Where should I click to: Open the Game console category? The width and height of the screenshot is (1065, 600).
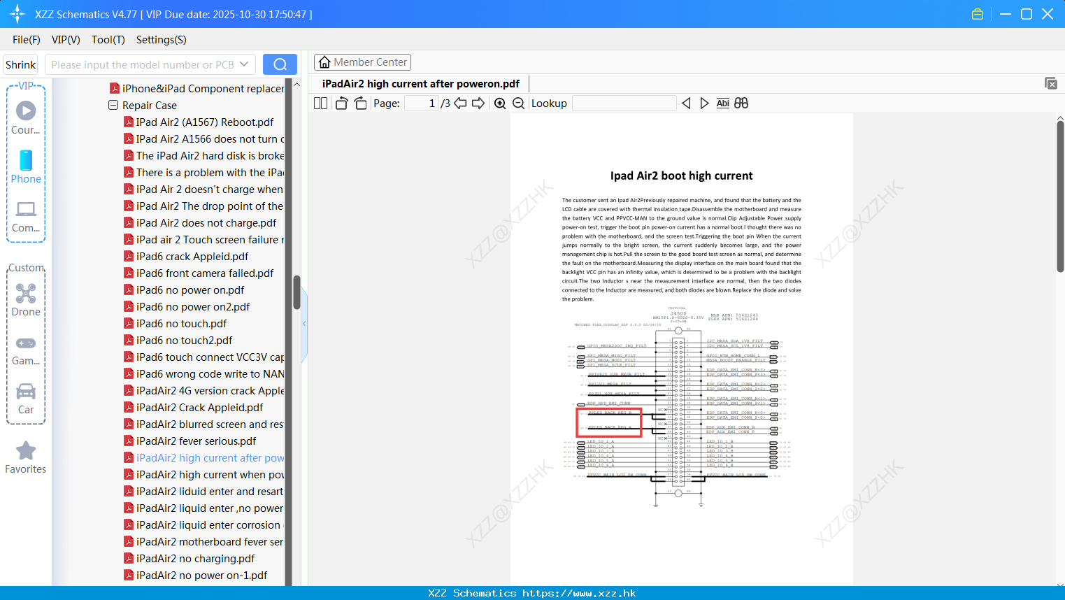26,350
